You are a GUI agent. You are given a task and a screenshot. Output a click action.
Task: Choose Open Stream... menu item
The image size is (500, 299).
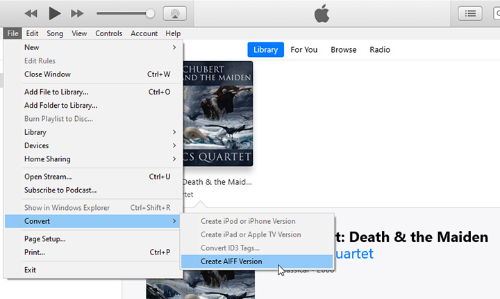pyautogui.click(x=94, y=177)
